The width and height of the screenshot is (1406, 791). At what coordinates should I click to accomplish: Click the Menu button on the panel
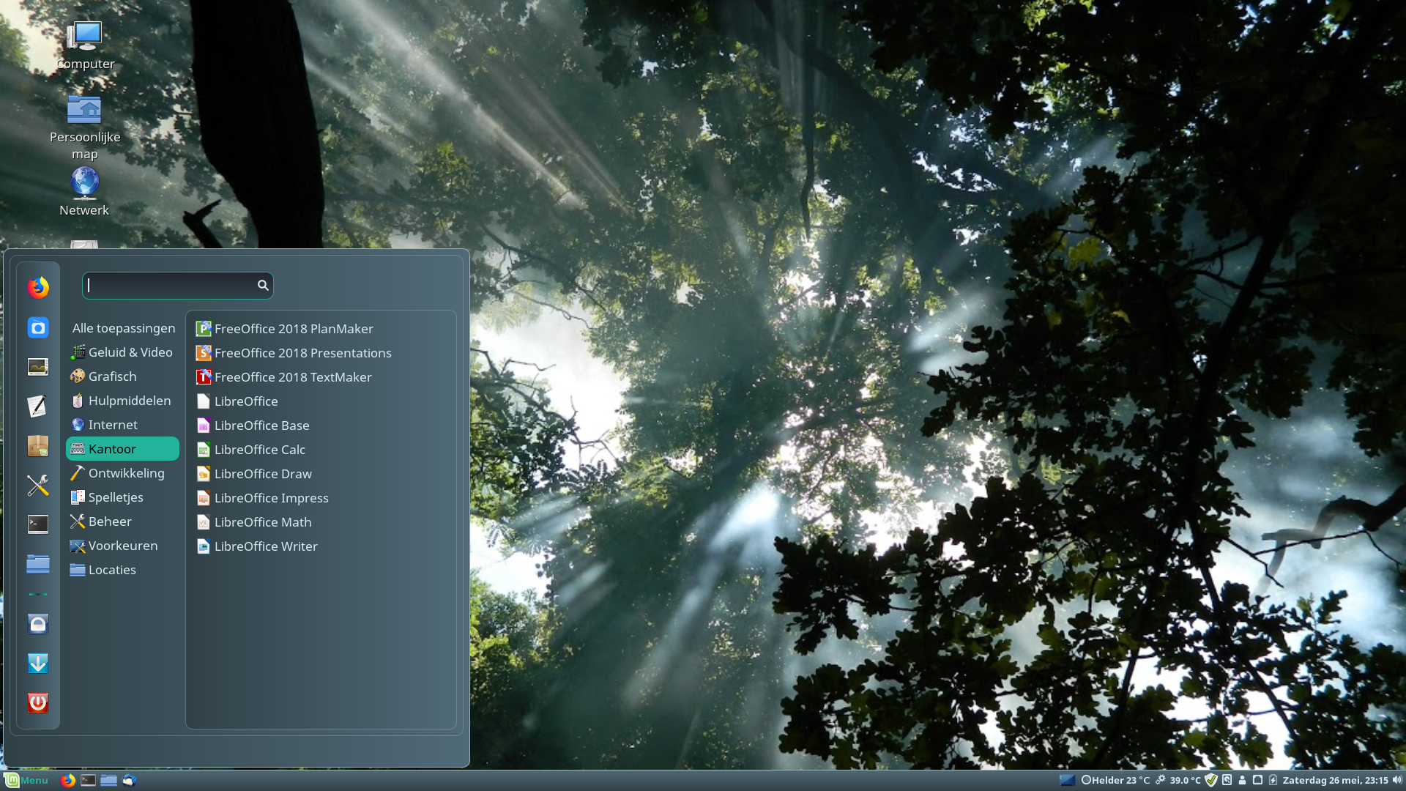(x=26, y=780)
